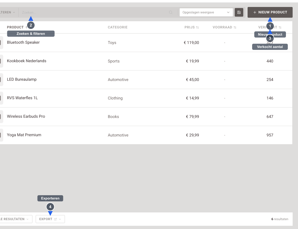
Task: Open the Kookboek Nederlands product
Action: tap(27, 61)
